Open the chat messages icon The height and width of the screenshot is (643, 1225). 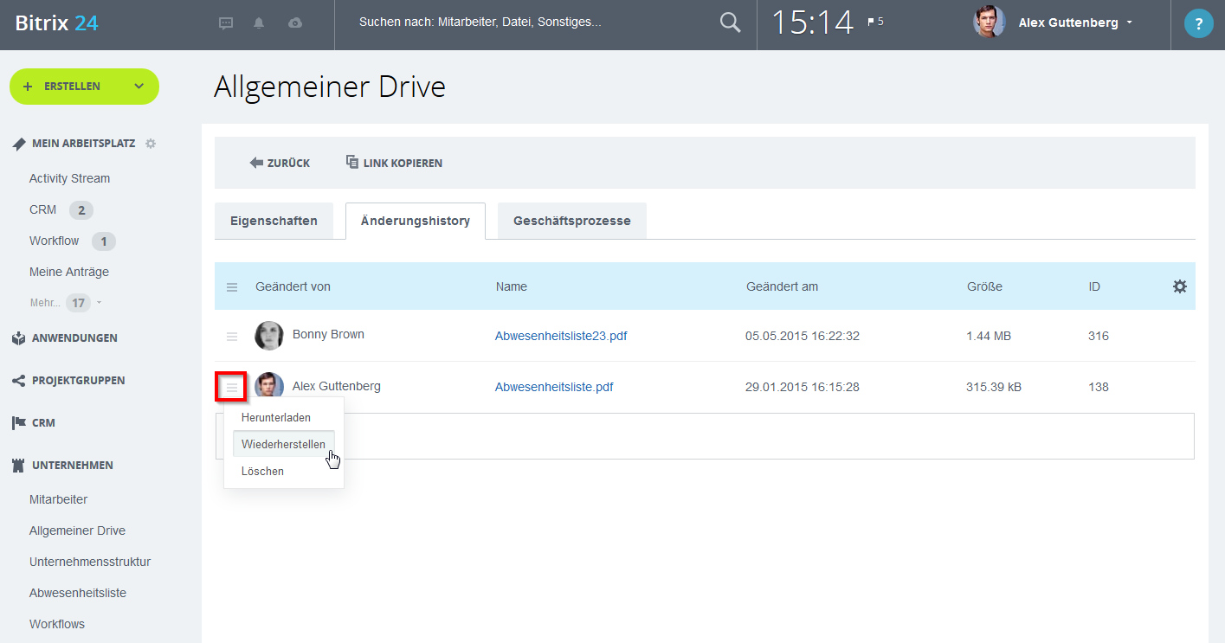click(225, 23)
